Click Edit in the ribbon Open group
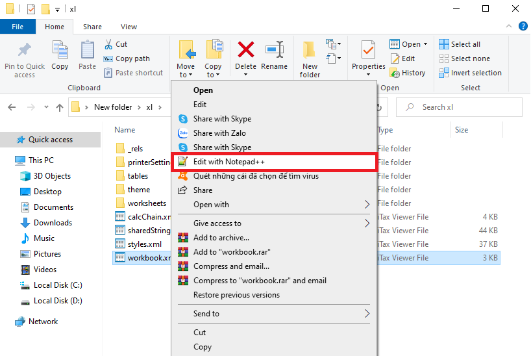 [402, 58]
